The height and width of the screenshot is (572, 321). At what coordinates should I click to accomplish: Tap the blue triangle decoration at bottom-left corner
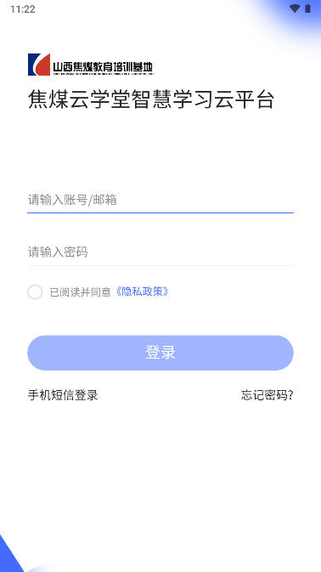pos(10,554)
